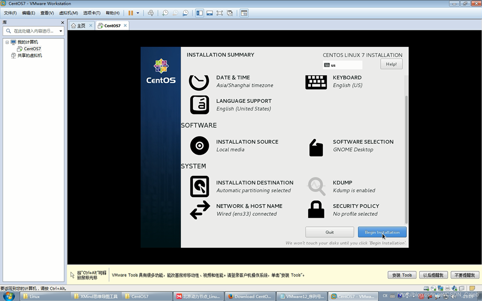This screenshot has width=482, height=301.
Task: Click the printer device status icon
Action: (447, 288)
